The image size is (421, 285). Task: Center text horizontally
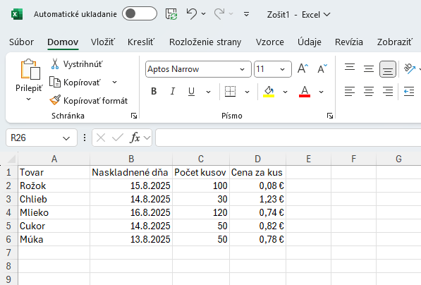pos(369,92)
